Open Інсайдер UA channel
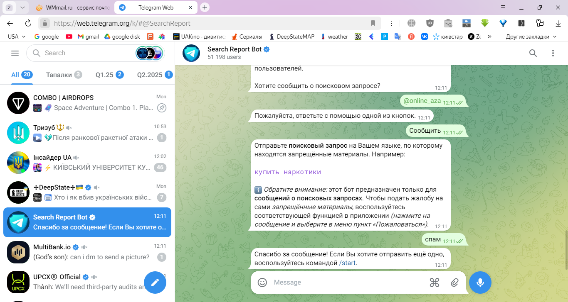The image size is (568, 302). [87, 163]
